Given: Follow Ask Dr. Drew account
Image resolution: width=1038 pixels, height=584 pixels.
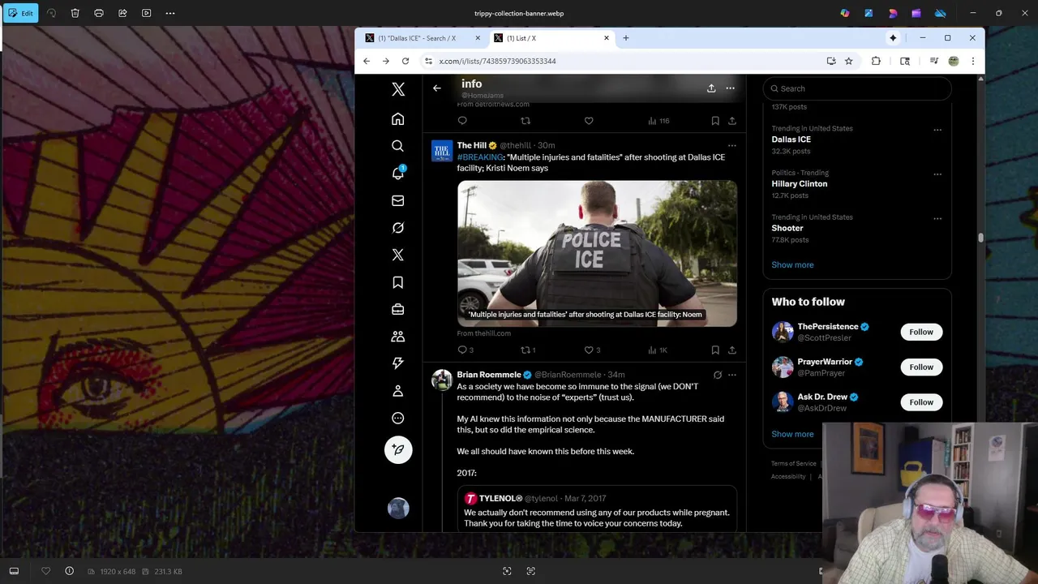Looking at the screenshot, I should 921,402.
